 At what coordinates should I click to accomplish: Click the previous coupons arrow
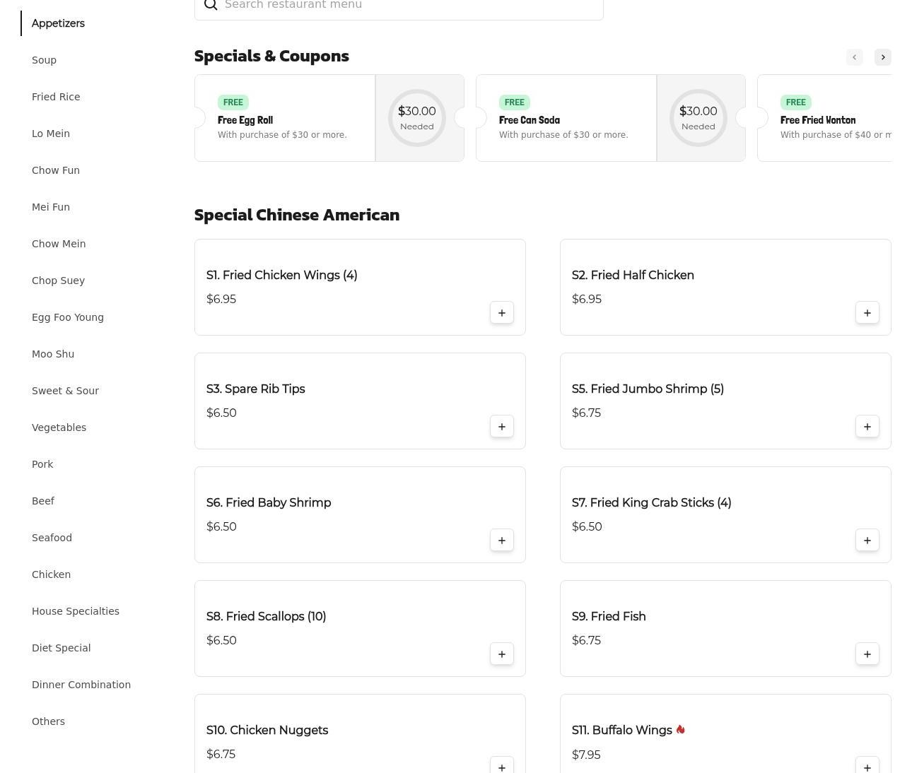(x=854, y=57)
